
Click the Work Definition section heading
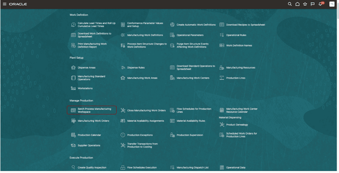pyautogui.click(x=79, y=15)
